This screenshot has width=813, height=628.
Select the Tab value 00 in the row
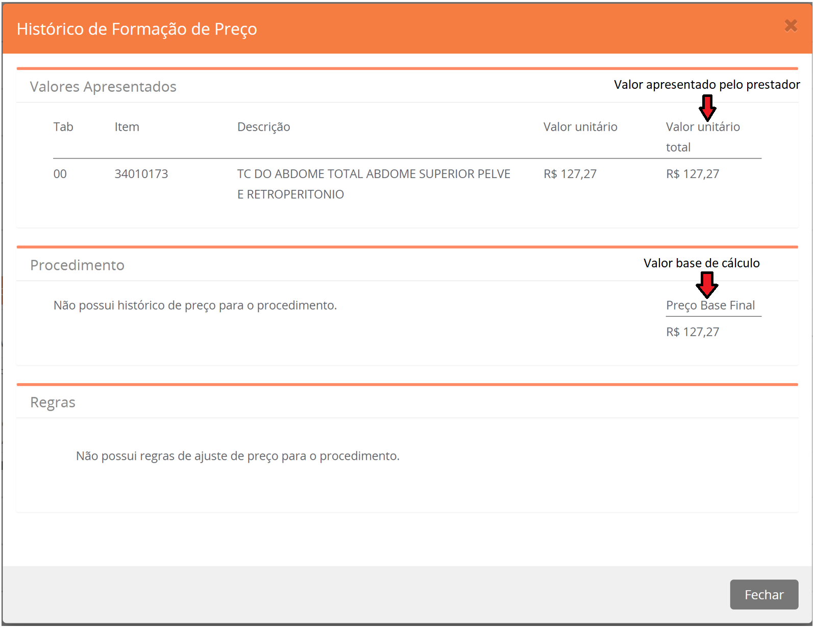(60, 174)
